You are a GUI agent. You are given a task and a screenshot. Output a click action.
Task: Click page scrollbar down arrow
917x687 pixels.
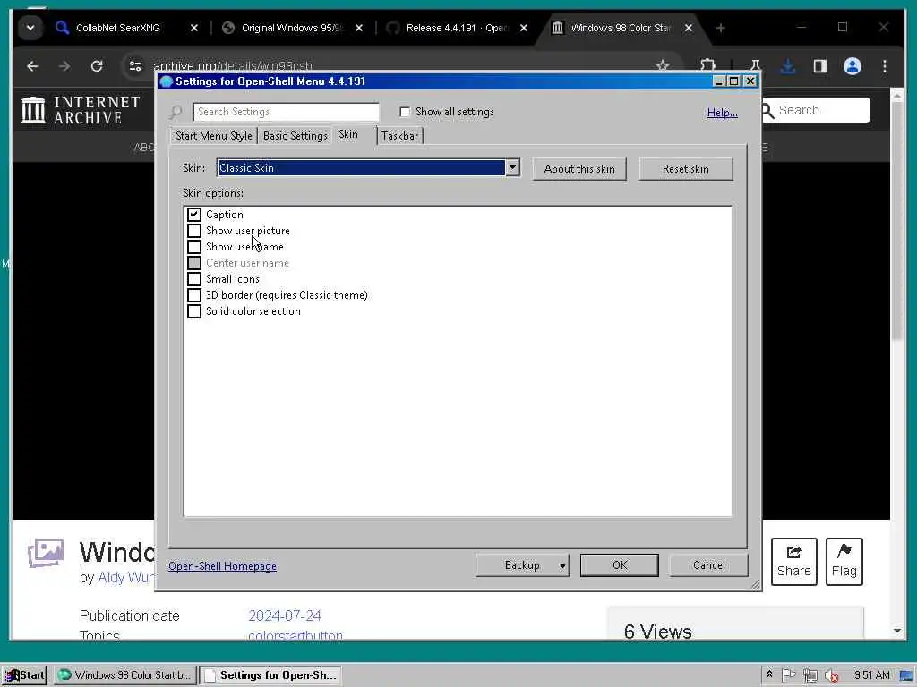897,631
